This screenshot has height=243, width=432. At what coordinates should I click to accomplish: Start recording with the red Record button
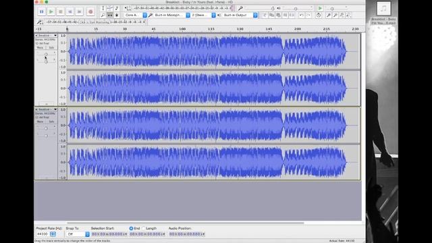(90, 11)
